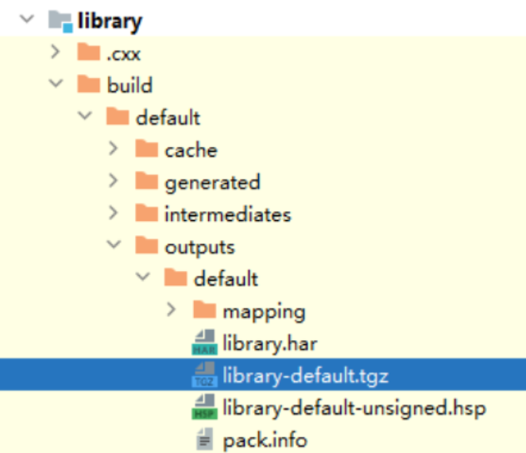
Task: Select the pack.info file name
Action: (x=265, y=439)
